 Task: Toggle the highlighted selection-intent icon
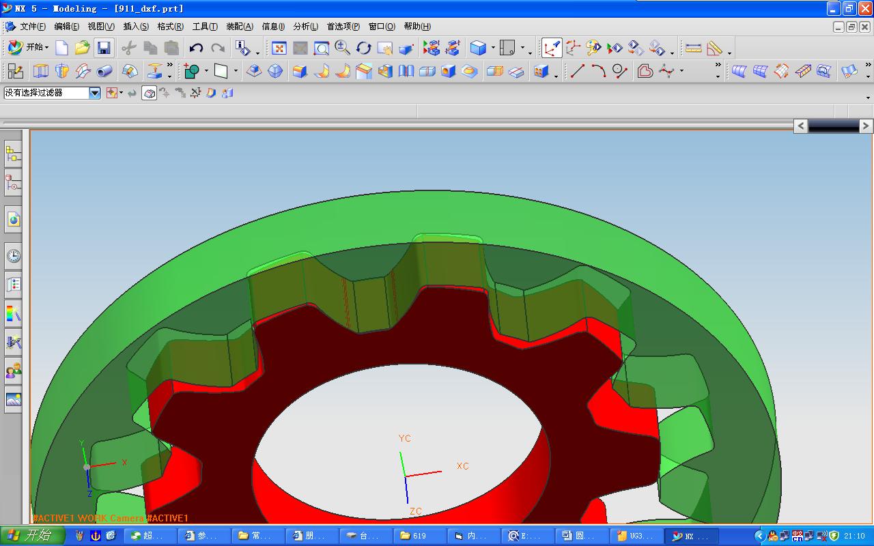coord(150,93)
